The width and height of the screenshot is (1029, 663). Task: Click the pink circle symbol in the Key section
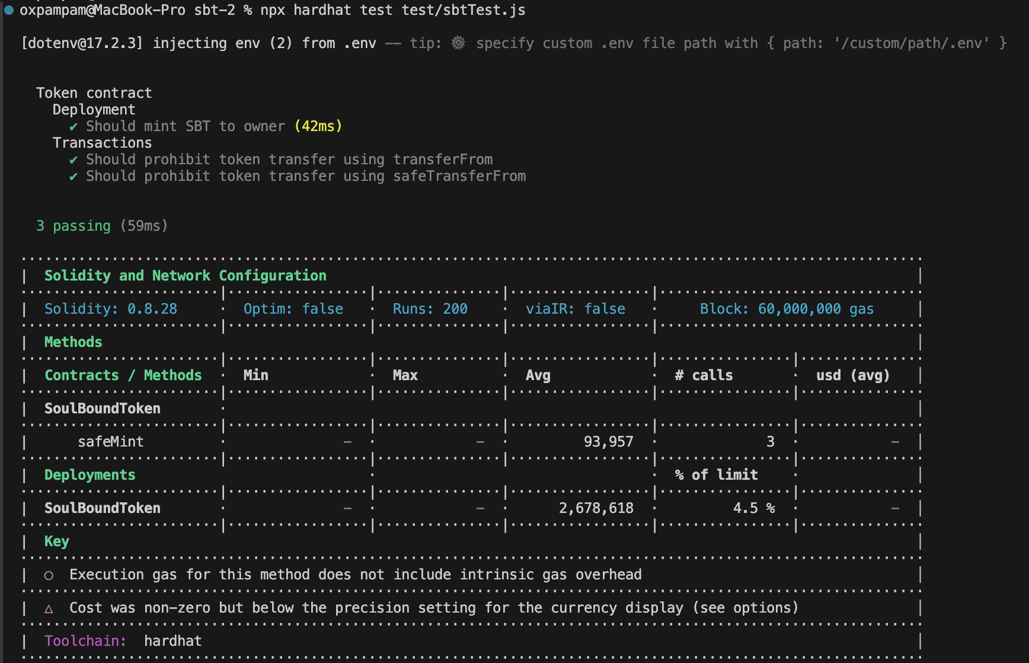point(49,575)
